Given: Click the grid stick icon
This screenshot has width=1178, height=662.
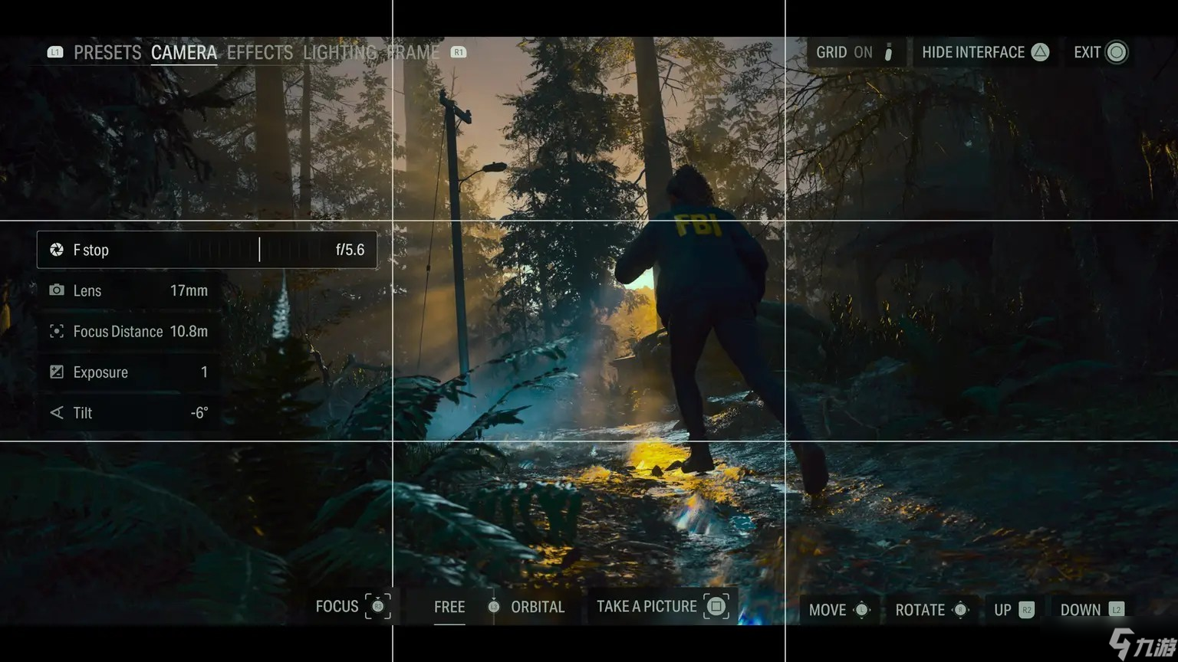Looking at the screenshot, I should pos(888,52).
